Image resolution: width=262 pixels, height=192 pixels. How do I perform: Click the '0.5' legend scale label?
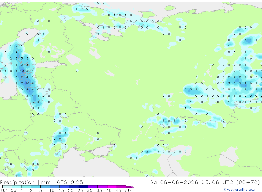pos(14,190)
